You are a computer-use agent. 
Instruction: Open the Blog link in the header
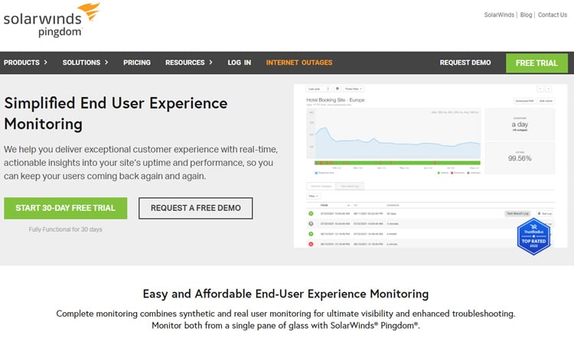[x=526, y=15]
